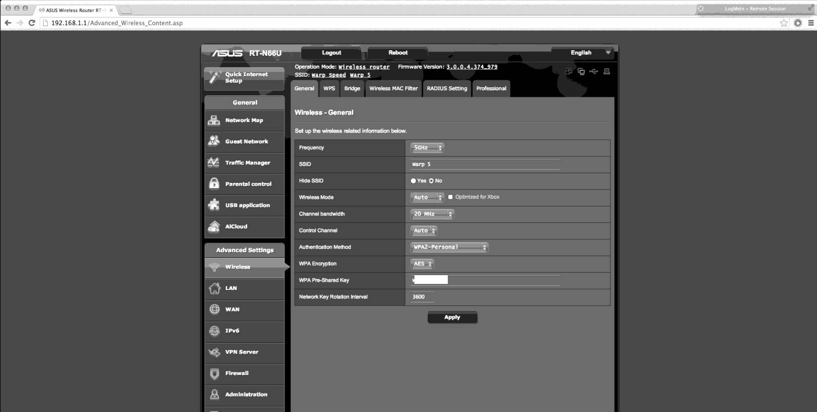Open the Channel bandwidth 20 MHz dropdown
The width and height of the screenshot is (817, 412).
click(x=432, y=214)
